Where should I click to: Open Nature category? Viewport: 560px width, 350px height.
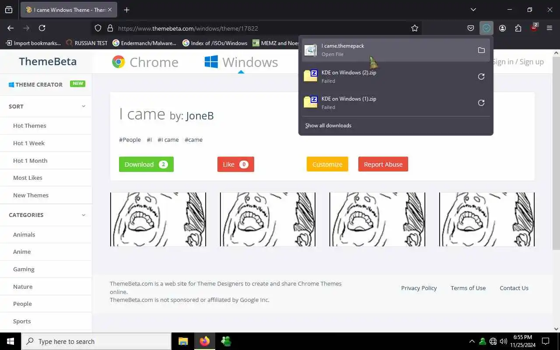tap(23, 287)
